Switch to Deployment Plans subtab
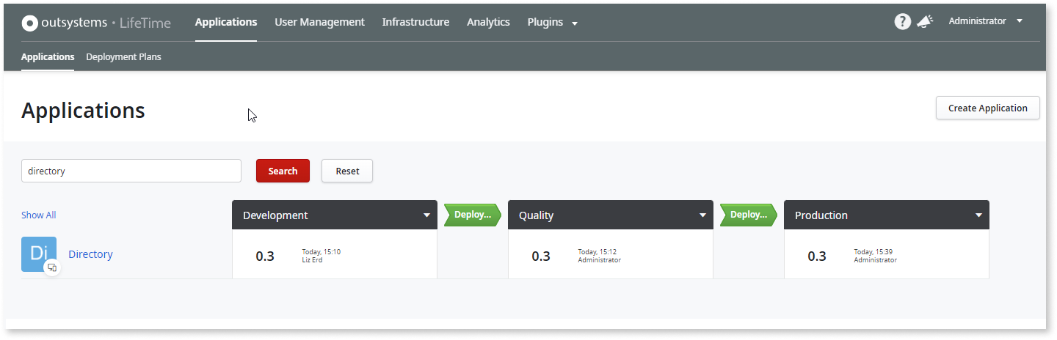 coord(123,56)
